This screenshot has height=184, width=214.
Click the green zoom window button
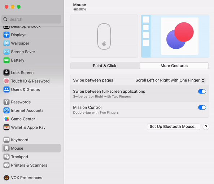point(18,7)
